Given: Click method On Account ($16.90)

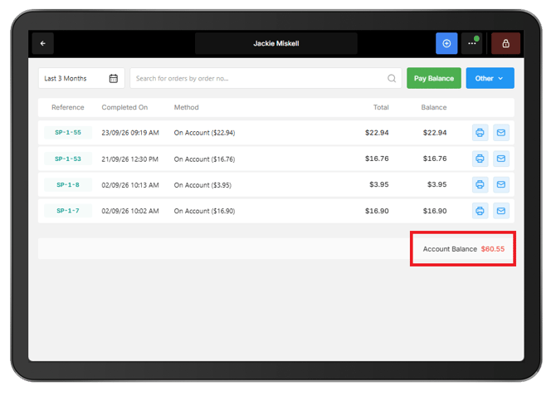Looking at the screenshot, I should pyautogui.click(x=204, y=211).
